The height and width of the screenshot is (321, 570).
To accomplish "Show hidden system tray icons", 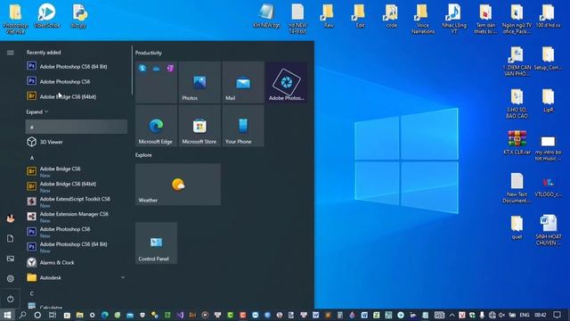I will point(452,315).
